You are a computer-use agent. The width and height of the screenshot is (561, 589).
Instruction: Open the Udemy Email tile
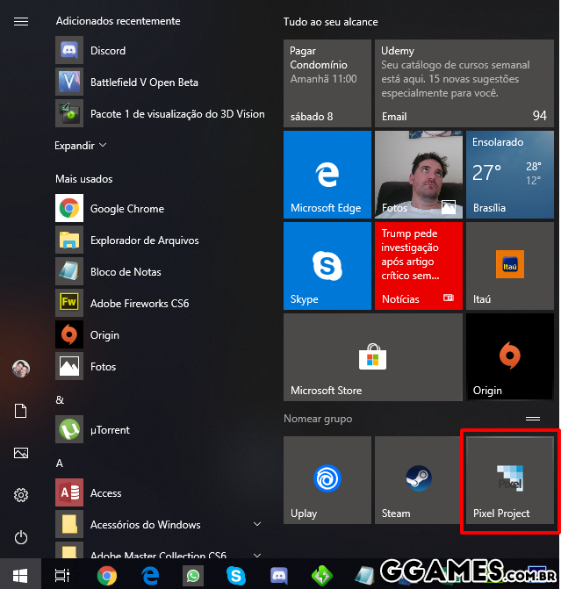pos(464,83)
